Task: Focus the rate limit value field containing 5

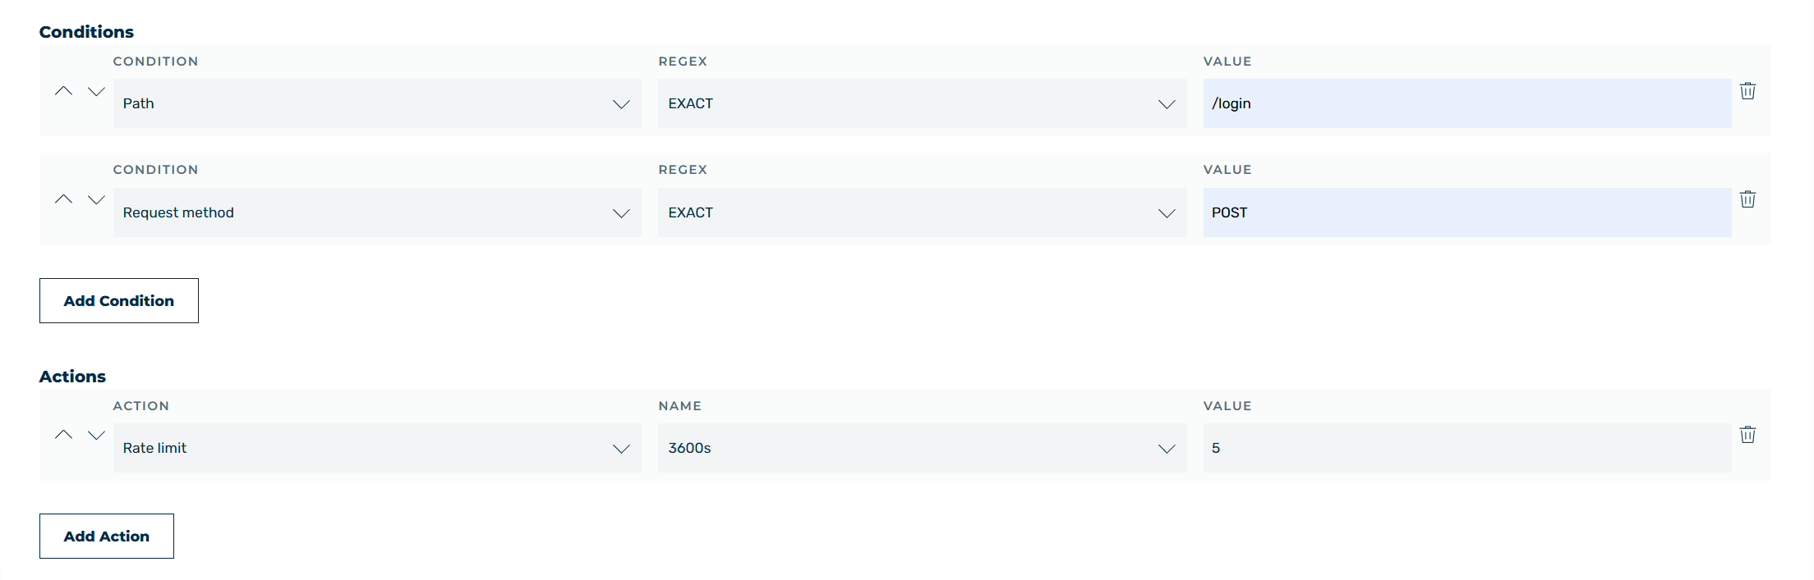Action: 1467,448
